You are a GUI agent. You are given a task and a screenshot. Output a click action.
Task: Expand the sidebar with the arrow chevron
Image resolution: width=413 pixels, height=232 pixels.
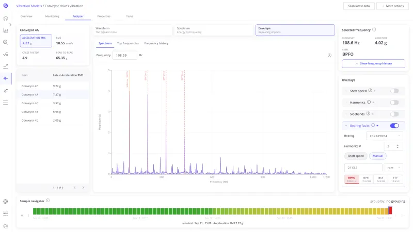click(10, 24)
